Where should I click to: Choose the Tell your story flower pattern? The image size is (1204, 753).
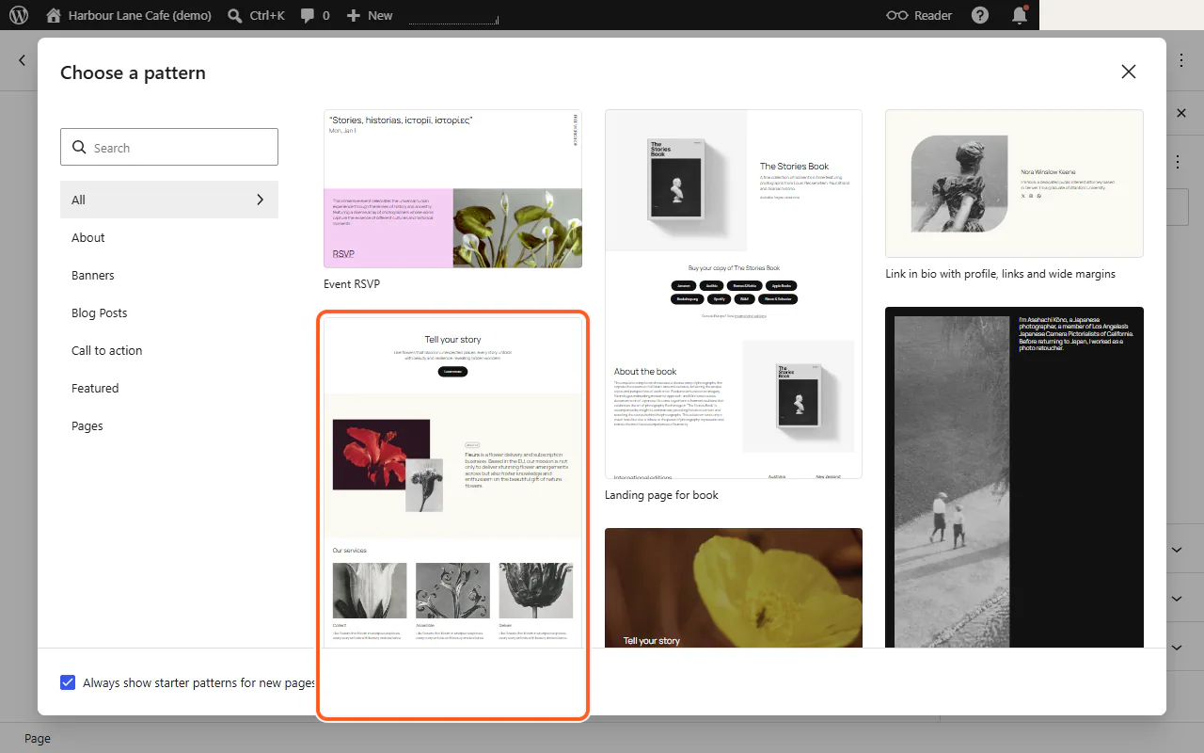(x=452, y=481)
